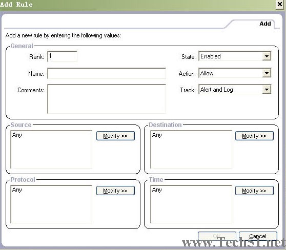This screenshot has height=250, width=286.
Task: Select Any in the Time list
Action: tap(157, 190)
